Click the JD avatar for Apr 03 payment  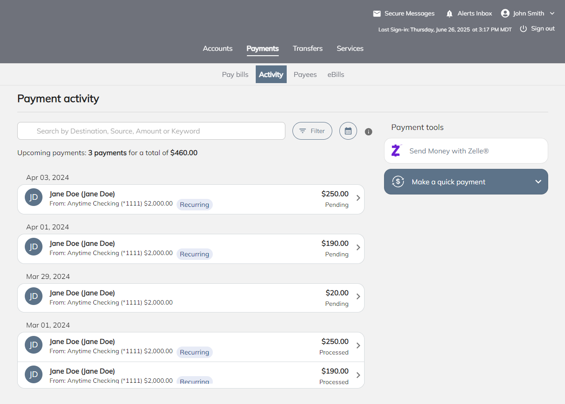(34, 198)
